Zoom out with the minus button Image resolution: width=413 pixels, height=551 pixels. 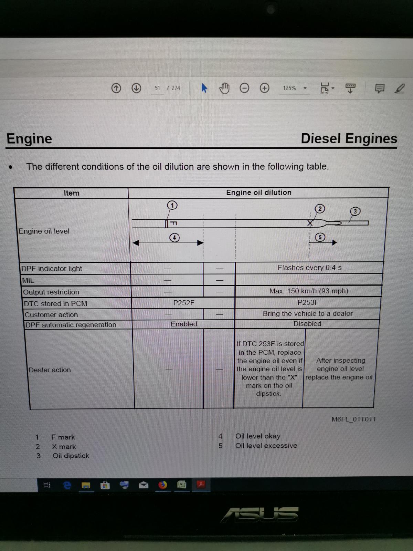[x=244, y=89]
